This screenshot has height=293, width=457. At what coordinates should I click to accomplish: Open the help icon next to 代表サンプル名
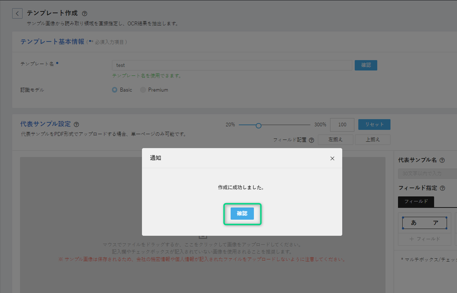click(x=442, y=160)
